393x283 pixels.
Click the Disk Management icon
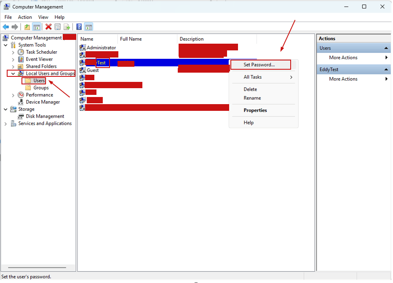point(21,116)
